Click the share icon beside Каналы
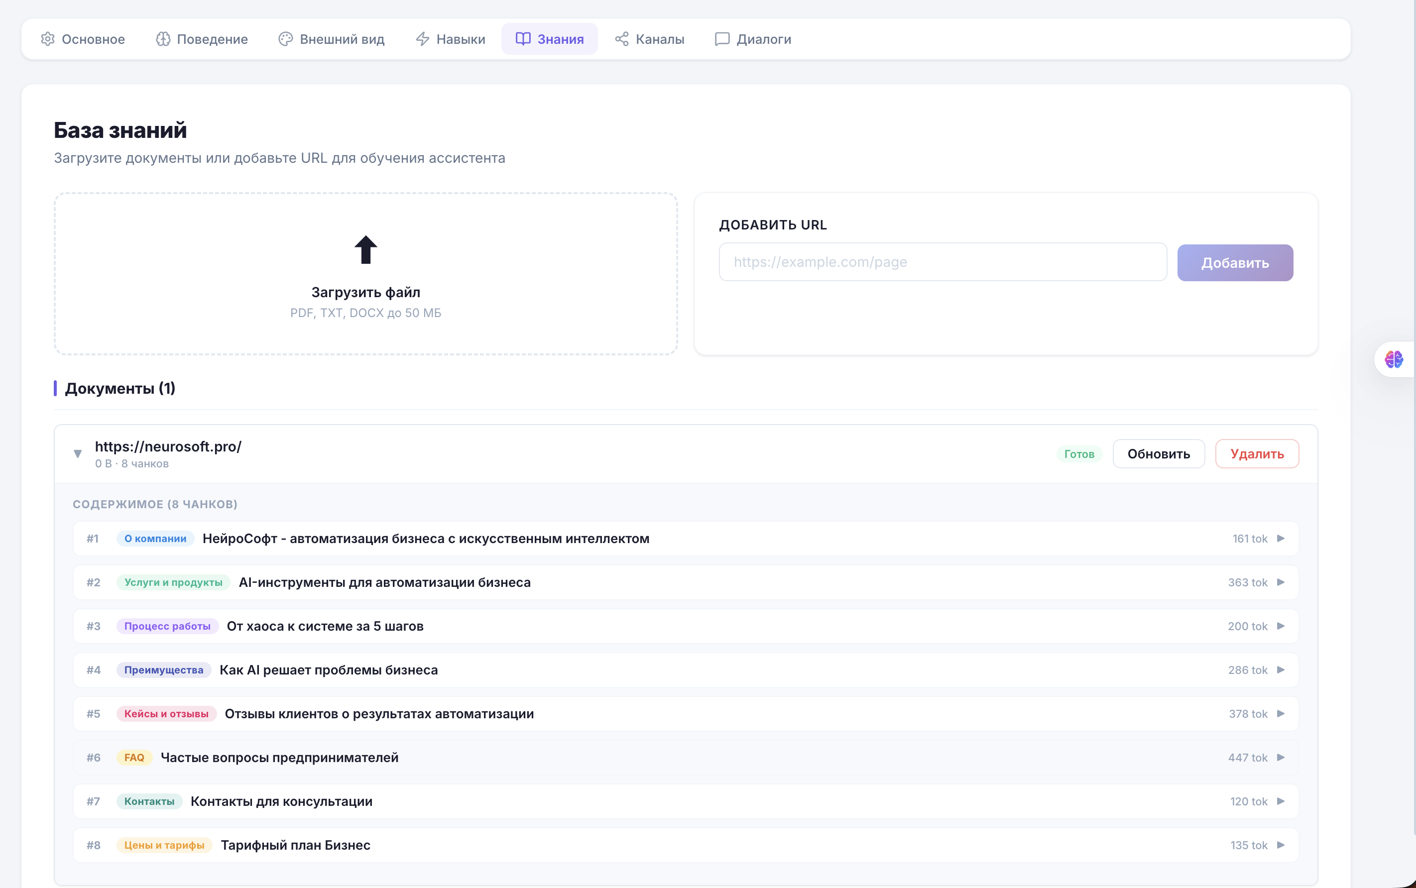 [x=621, y=39]
